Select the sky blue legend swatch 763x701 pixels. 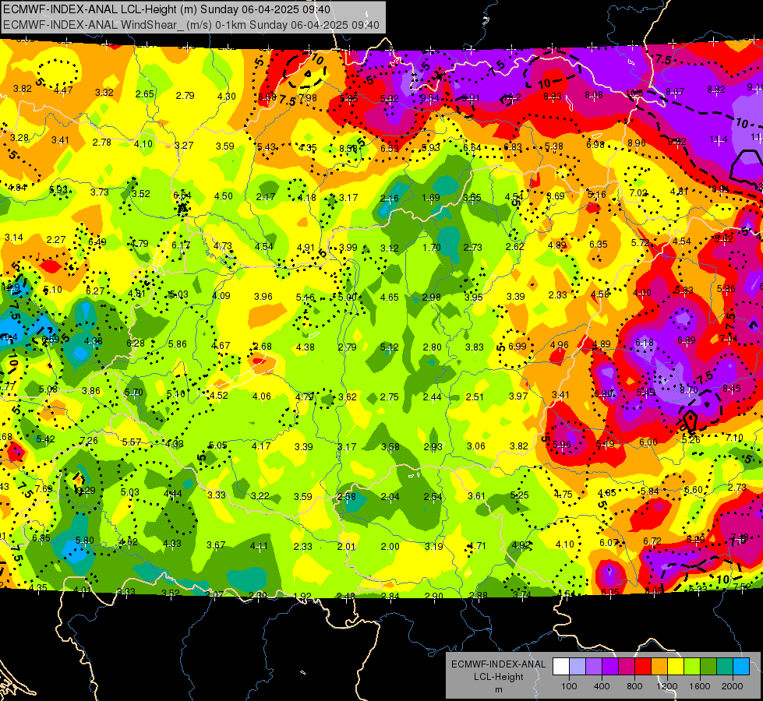click(x=741, y=667)
